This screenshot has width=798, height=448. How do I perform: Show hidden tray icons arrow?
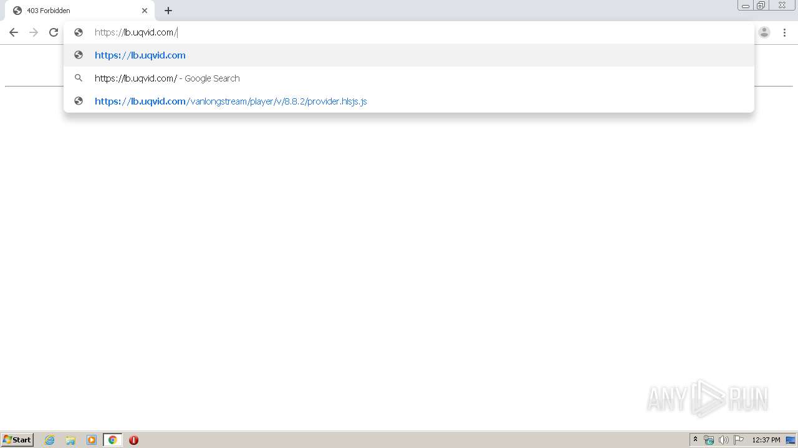click(695, 440)
